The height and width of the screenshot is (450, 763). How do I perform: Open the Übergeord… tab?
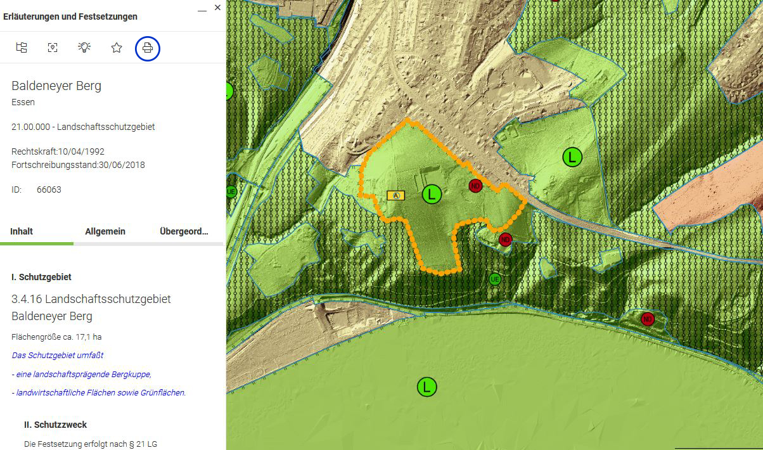coord(184,231)
